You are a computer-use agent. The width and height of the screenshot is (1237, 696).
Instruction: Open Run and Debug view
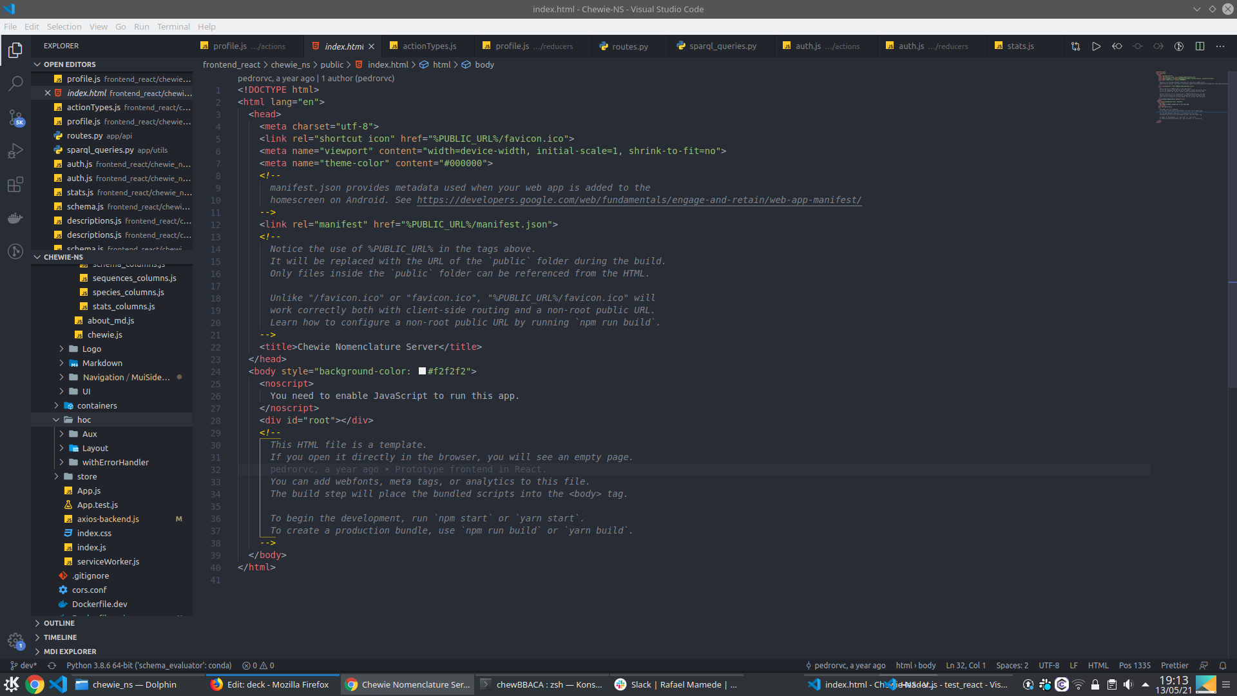pos(15,151)
